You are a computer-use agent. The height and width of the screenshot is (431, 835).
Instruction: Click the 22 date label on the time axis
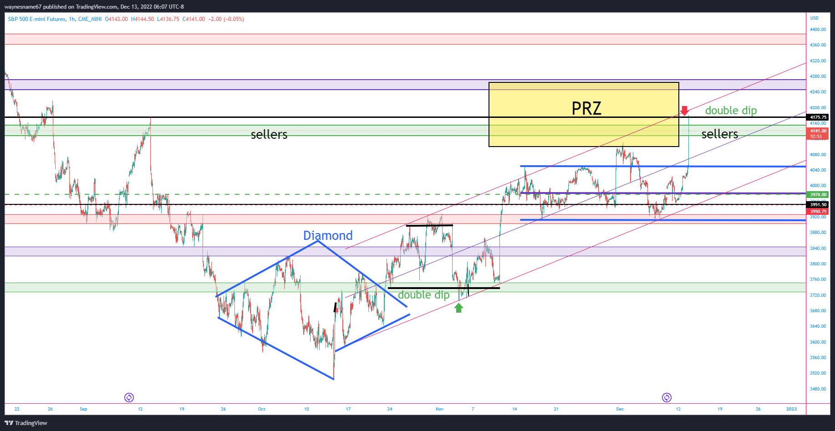pyautogui.click(x=17, y=409)
